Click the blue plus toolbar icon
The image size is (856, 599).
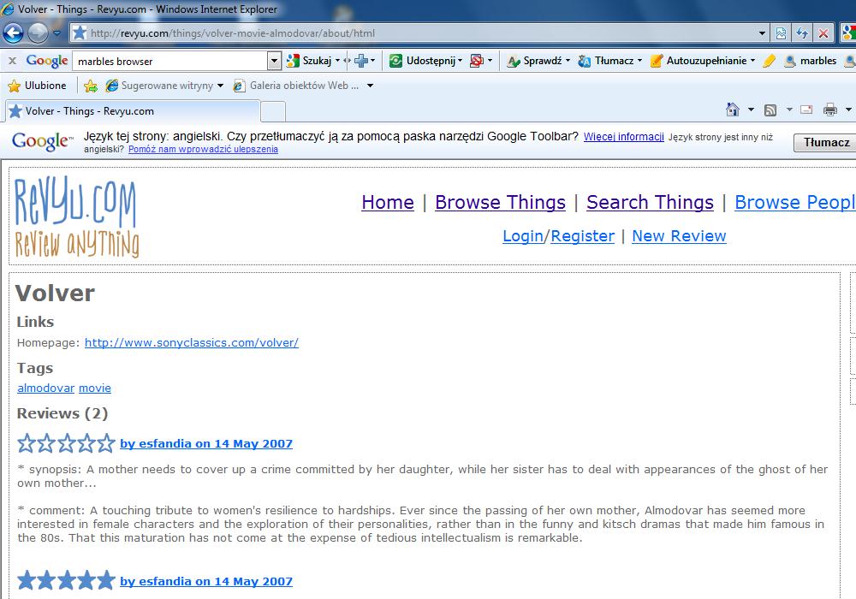361,61
